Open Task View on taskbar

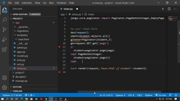17,99
